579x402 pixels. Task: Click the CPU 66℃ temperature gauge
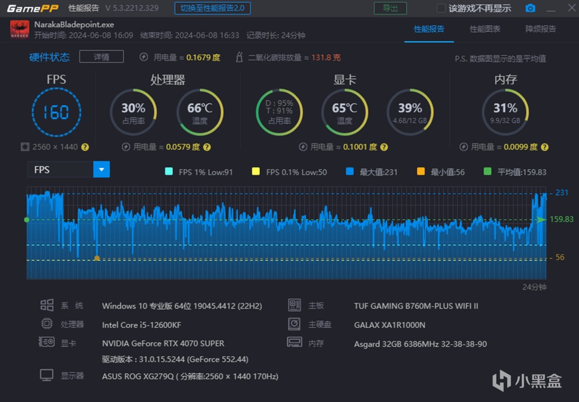pos(199,112)
